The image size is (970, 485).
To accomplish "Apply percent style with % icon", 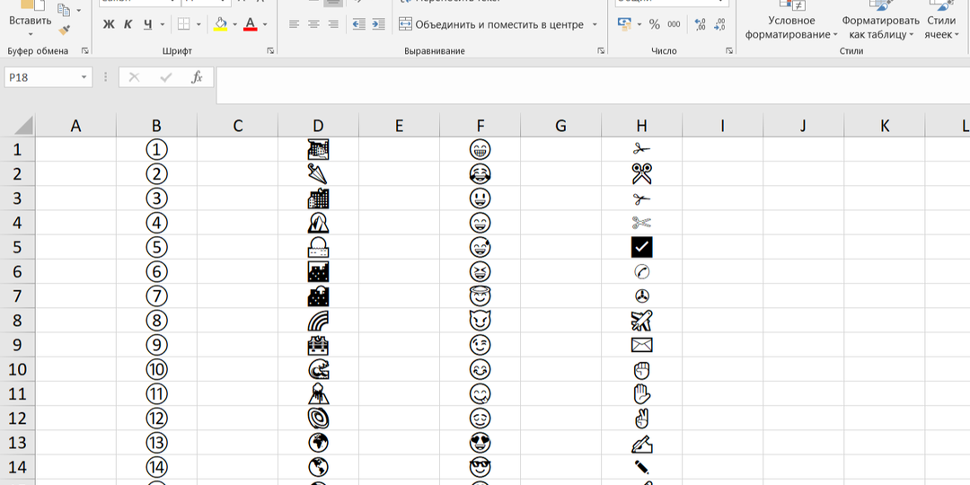I will pyautogui.click(x=655, y=24).
